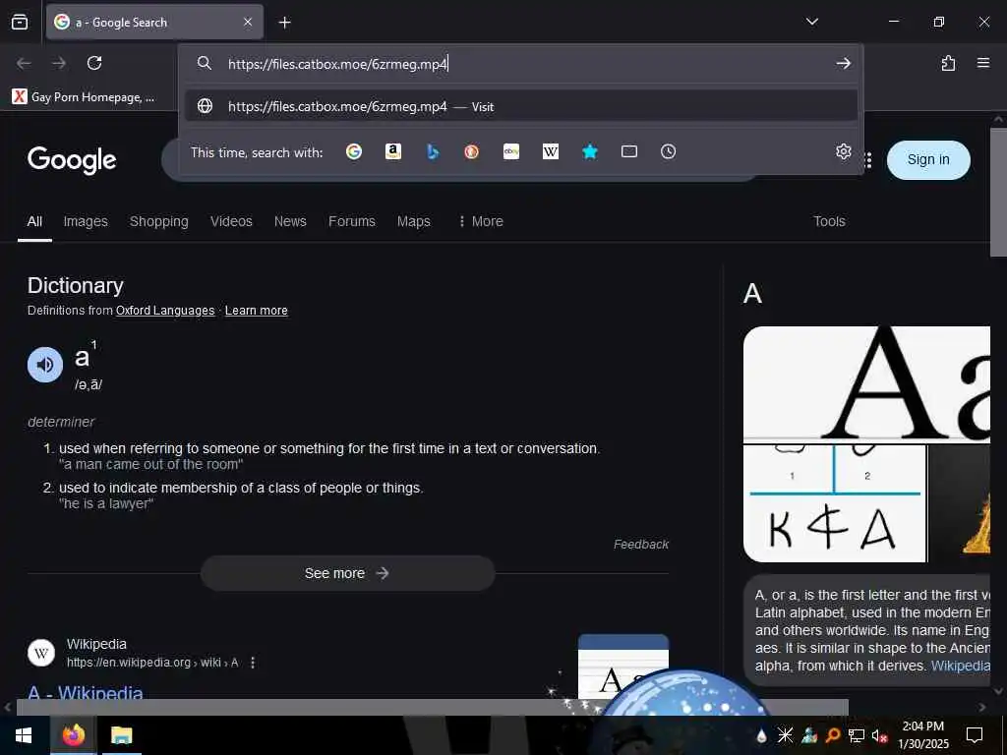Open the 'A - Wikipedia' result title
The height and width of the screenshot is (755, 1007).
(x=86, y=692)
